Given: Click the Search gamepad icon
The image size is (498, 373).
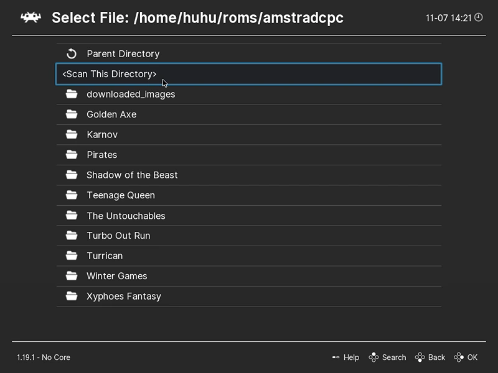Looking at the screenshot, I should tap(374, 357).
